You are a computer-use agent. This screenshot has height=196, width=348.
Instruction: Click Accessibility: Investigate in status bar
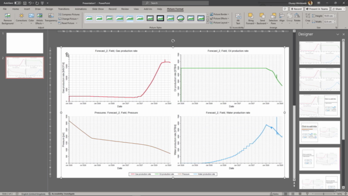point(61,194)
